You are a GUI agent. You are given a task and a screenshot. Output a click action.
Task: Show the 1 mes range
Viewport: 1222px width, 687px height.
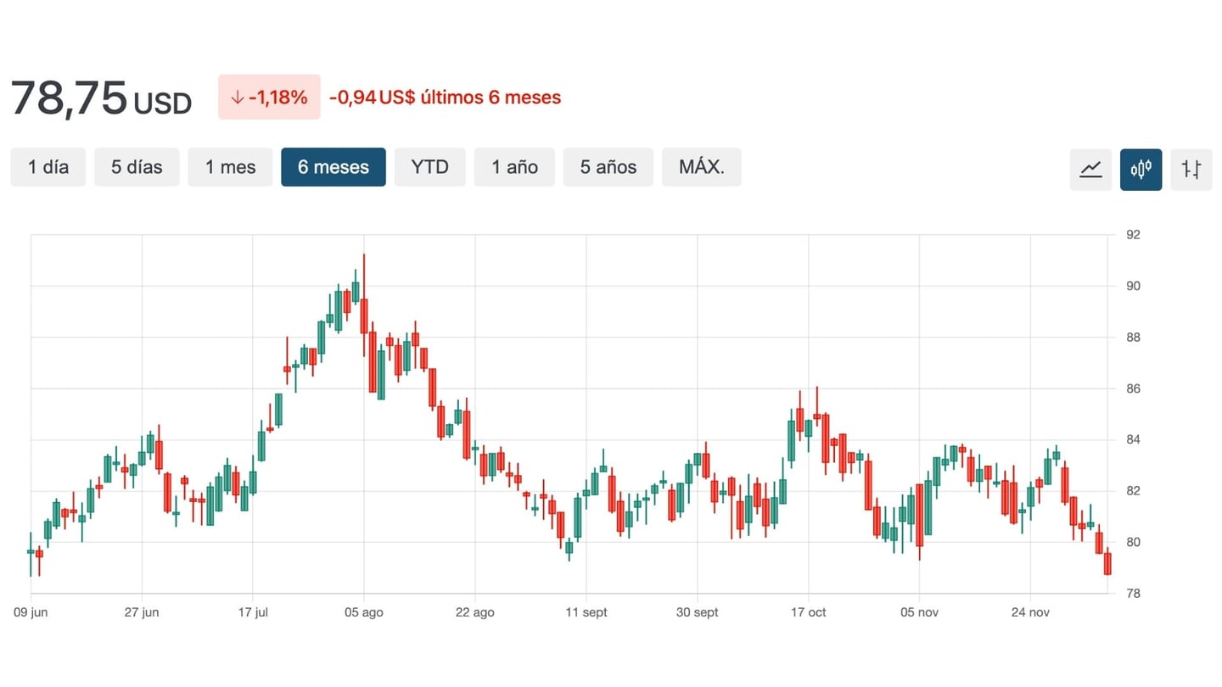click(230, 167)
